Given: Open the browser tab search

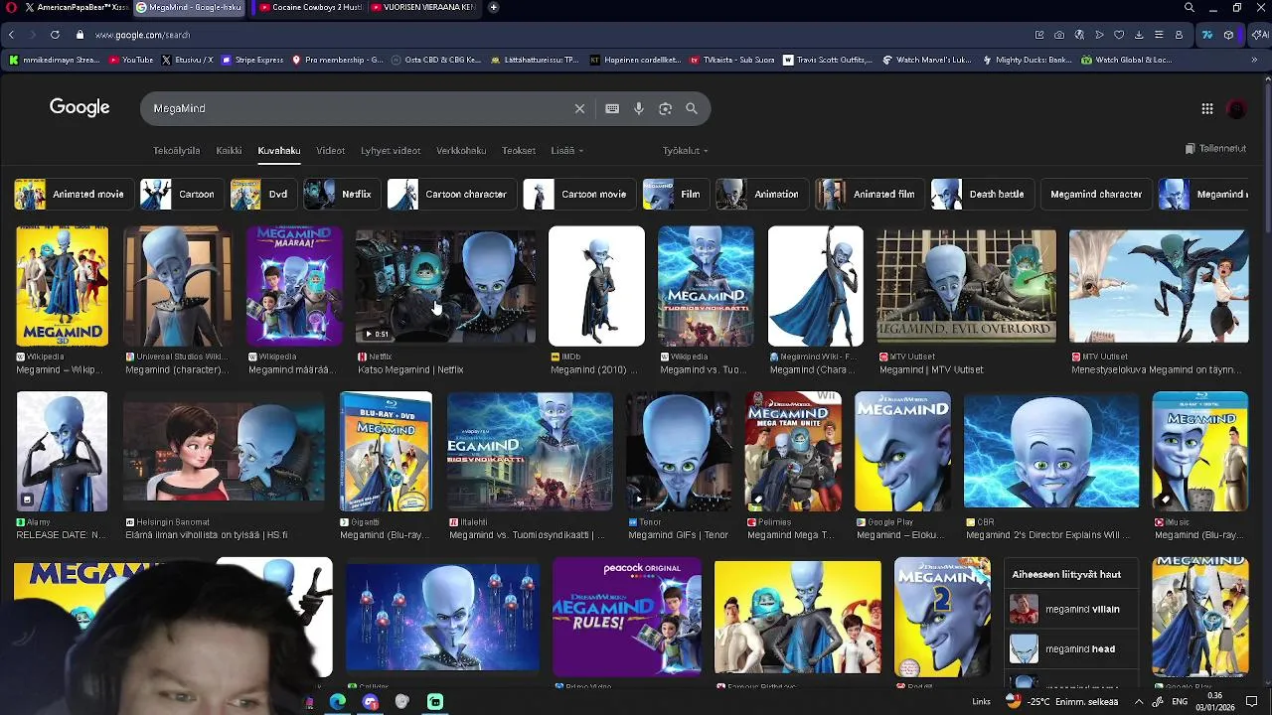Looking at the screenshot, I should [1190, 8].
